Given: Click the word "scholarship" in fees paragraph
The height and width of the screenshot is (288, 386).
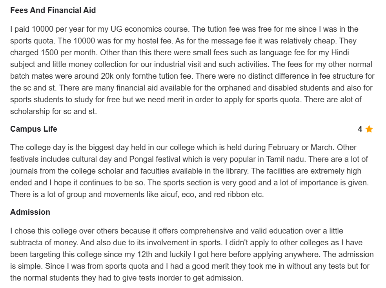Looking at the screenshot, I should (30, 111).
